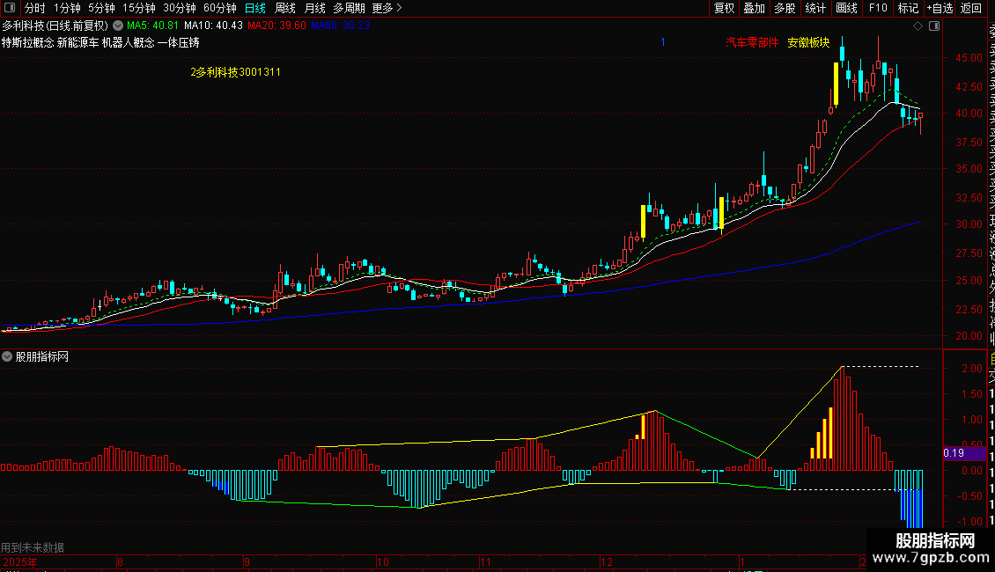The width and height of the screenshot is (995, 572).
Task: Click the diamond marker icon at top right
Action: pos(918,26)
